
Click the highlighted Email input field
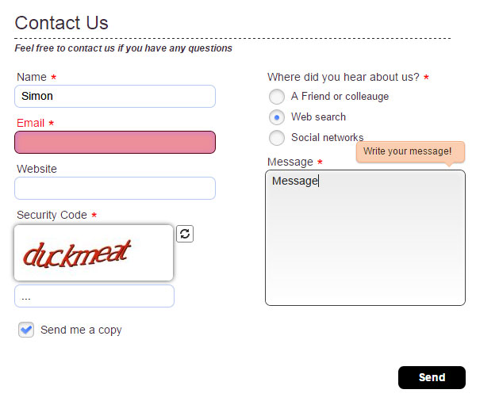pyautogui.click(x=115, y=142)
